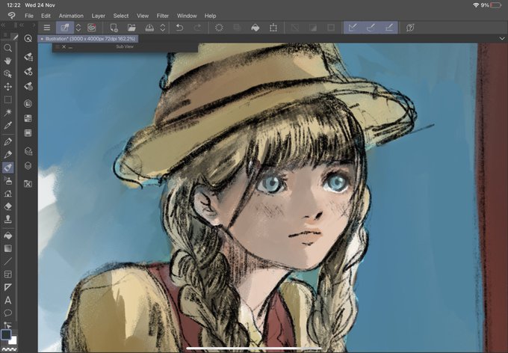
Task: Click the Scale/Rotate transform icon
Action: (273, 28)
